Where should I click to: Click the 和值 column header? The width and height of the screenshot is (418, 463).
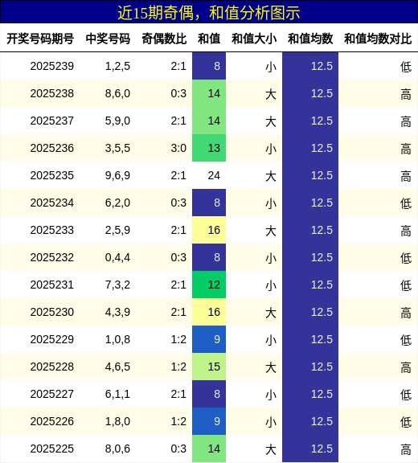click(209, 39)
